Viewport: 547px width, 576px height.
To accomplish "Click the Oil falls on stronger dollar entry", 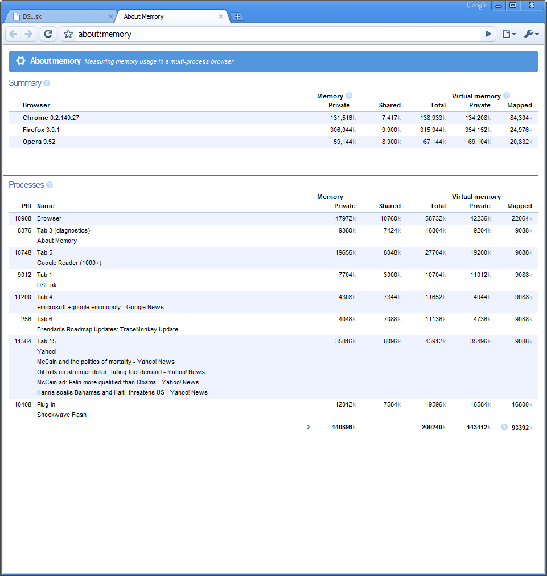I will coord(121,372).
